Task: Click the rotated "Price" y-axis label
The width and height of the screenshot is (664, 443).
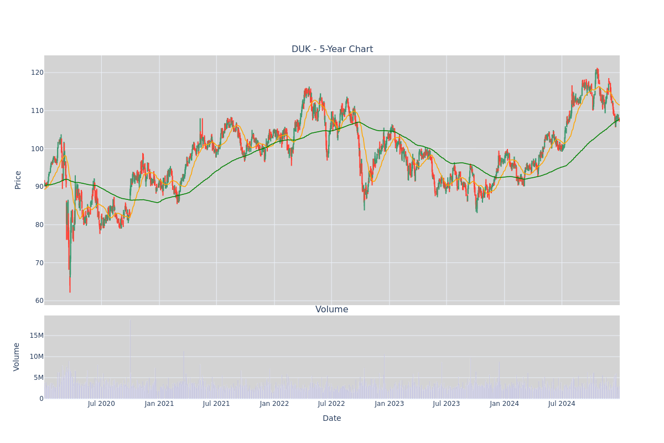Action: coord(18,180)
